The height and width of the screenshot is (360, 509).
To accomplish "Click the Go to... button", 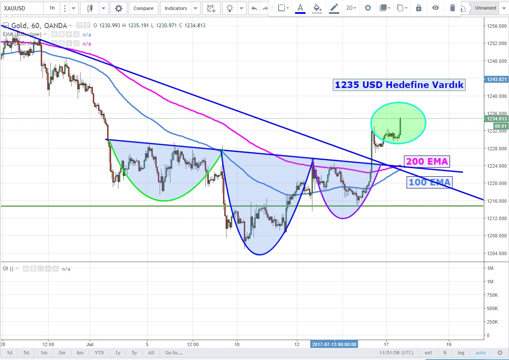I will pyautogui.click(x=174, y=353).
